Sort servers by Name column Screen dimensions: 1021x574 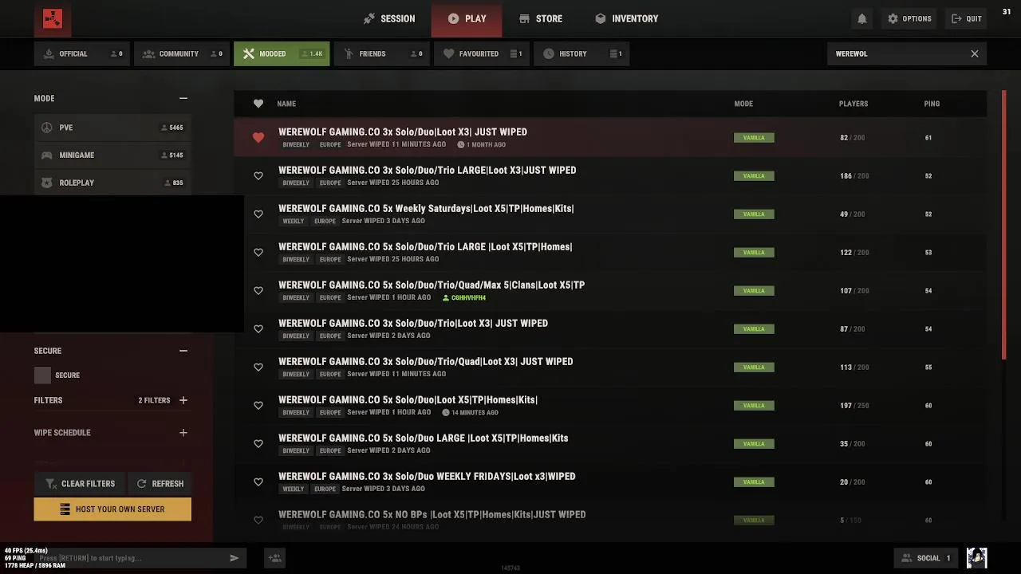[286, 104]
